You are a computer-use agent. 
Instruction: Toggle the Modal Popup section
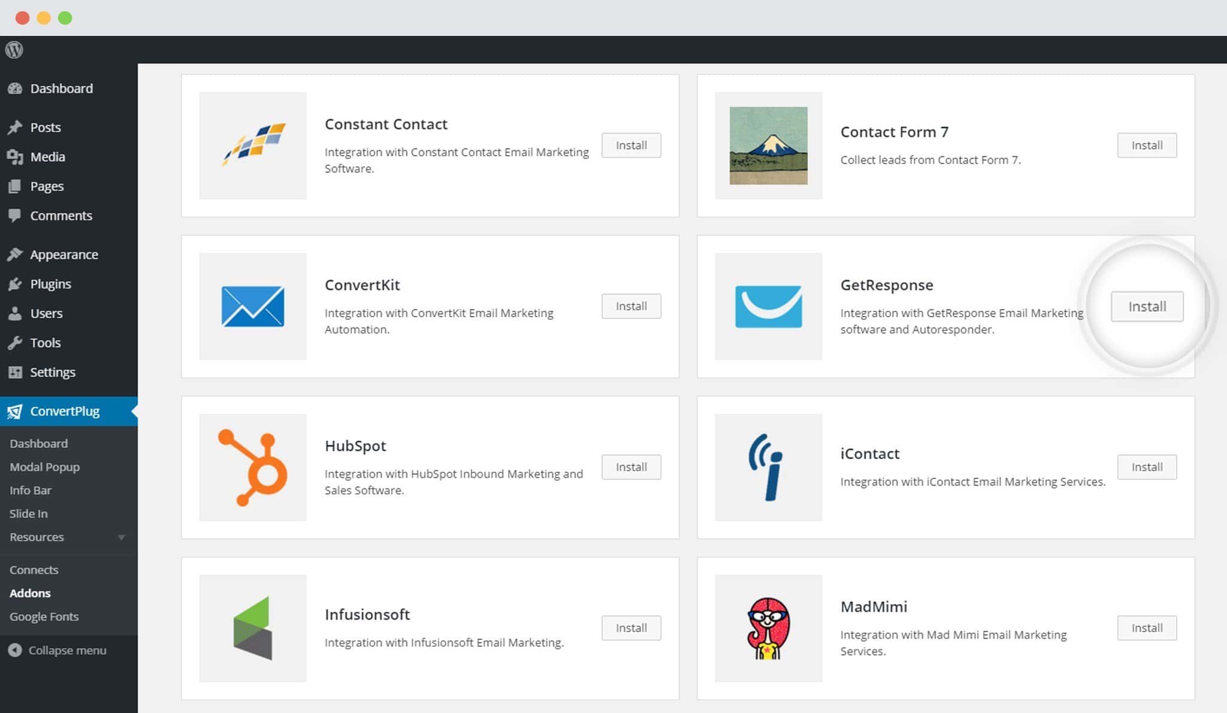click(x=44, y=466)
